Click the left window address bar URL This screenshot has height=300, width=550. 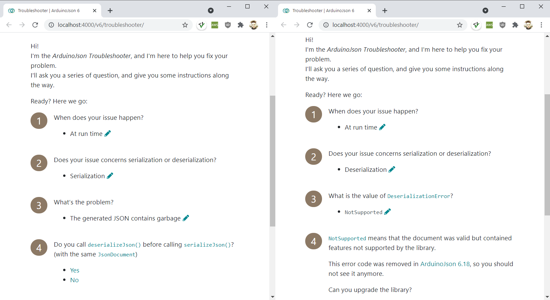coord(101,25)
